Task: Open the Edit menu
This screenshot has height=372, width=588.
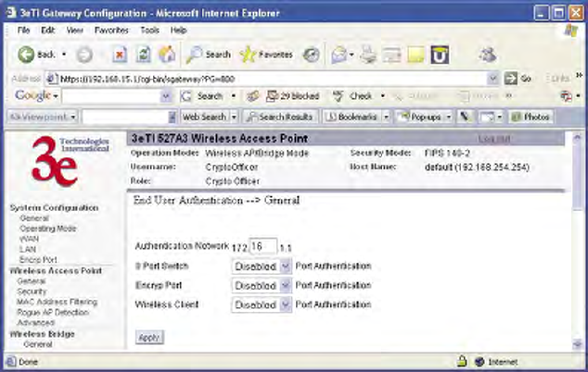Action: pos(47,31)
